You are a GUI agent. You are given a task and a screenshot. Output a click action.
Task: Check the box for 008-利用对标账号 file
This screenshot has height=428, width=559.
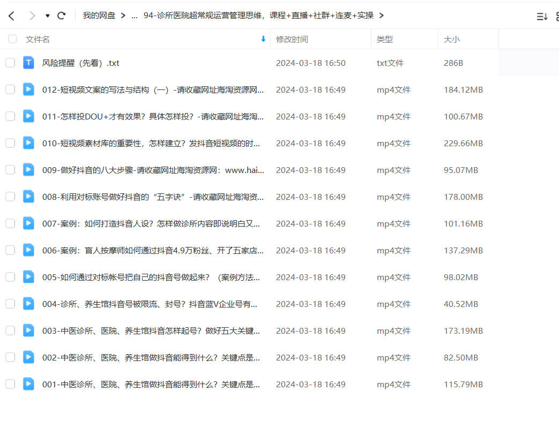point(10,197)
